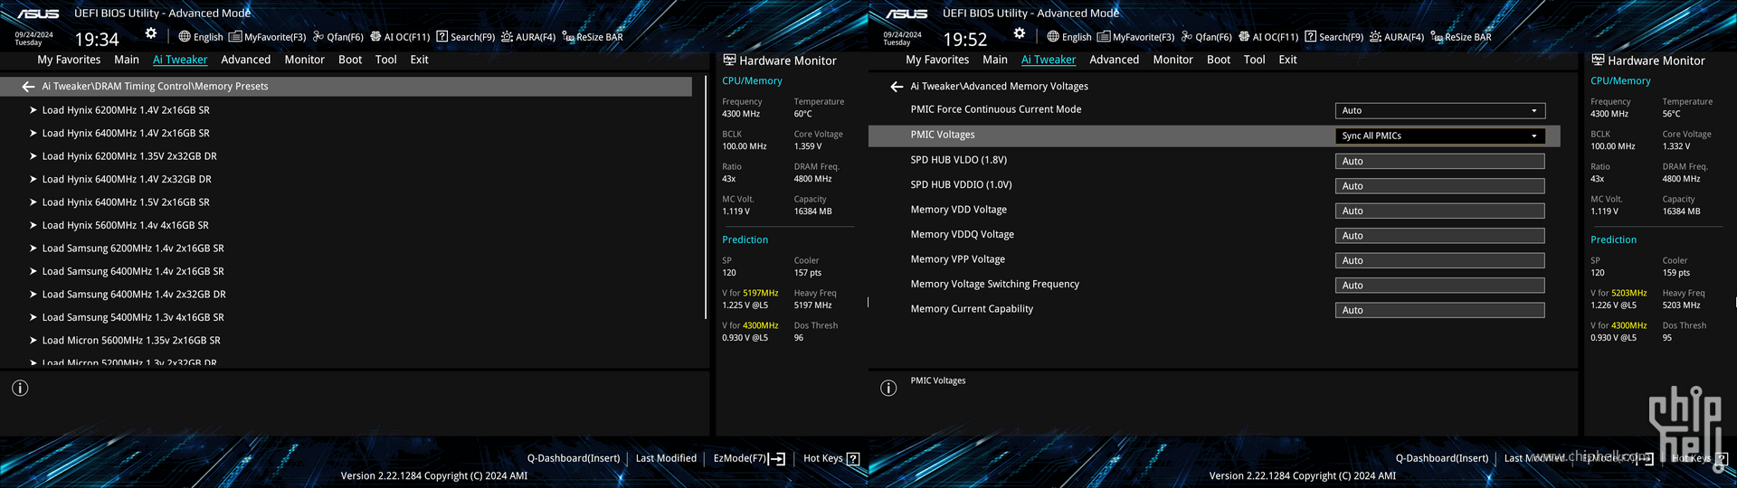Click the info icon beside PMIC Voltages help
This screenshot has width=1737, height=488.
[x=888, y=388]
